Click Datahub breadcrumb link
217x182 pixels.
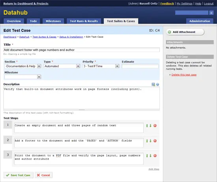pyautogui.click(x=24, y=37)
